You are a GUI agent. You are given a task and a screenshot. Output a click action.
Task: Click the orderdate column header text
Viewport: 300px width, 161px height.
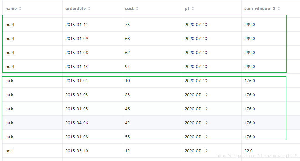tap(75, 9)
